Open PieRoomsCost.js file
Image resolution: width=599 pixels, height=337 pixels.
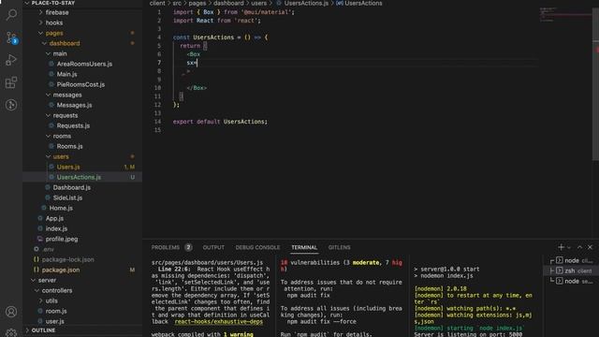coord(80,84)
